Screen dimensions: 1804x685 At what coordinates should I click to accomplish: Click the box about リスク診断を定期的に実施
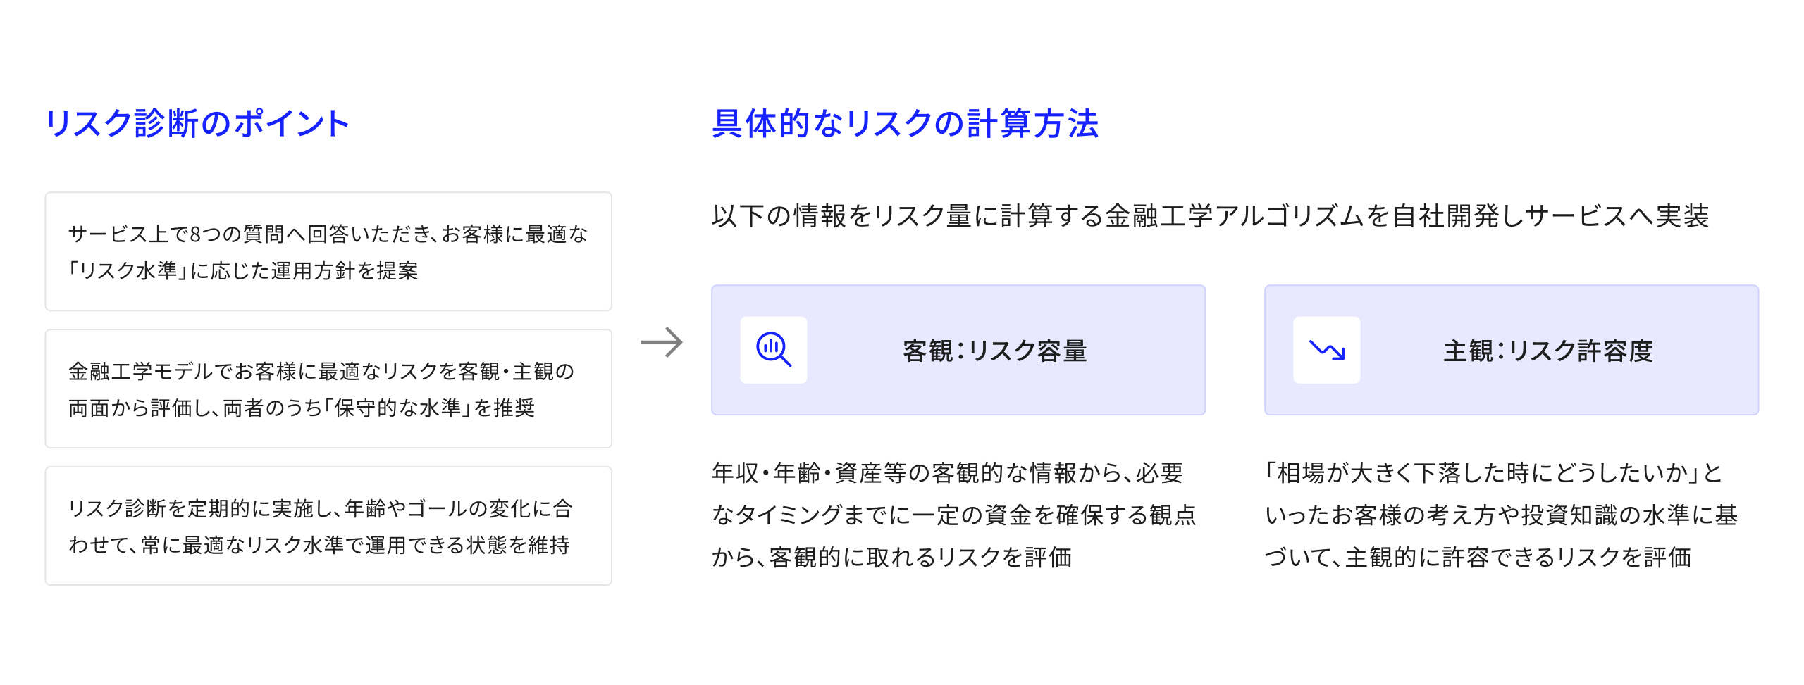tap(328, 526)
